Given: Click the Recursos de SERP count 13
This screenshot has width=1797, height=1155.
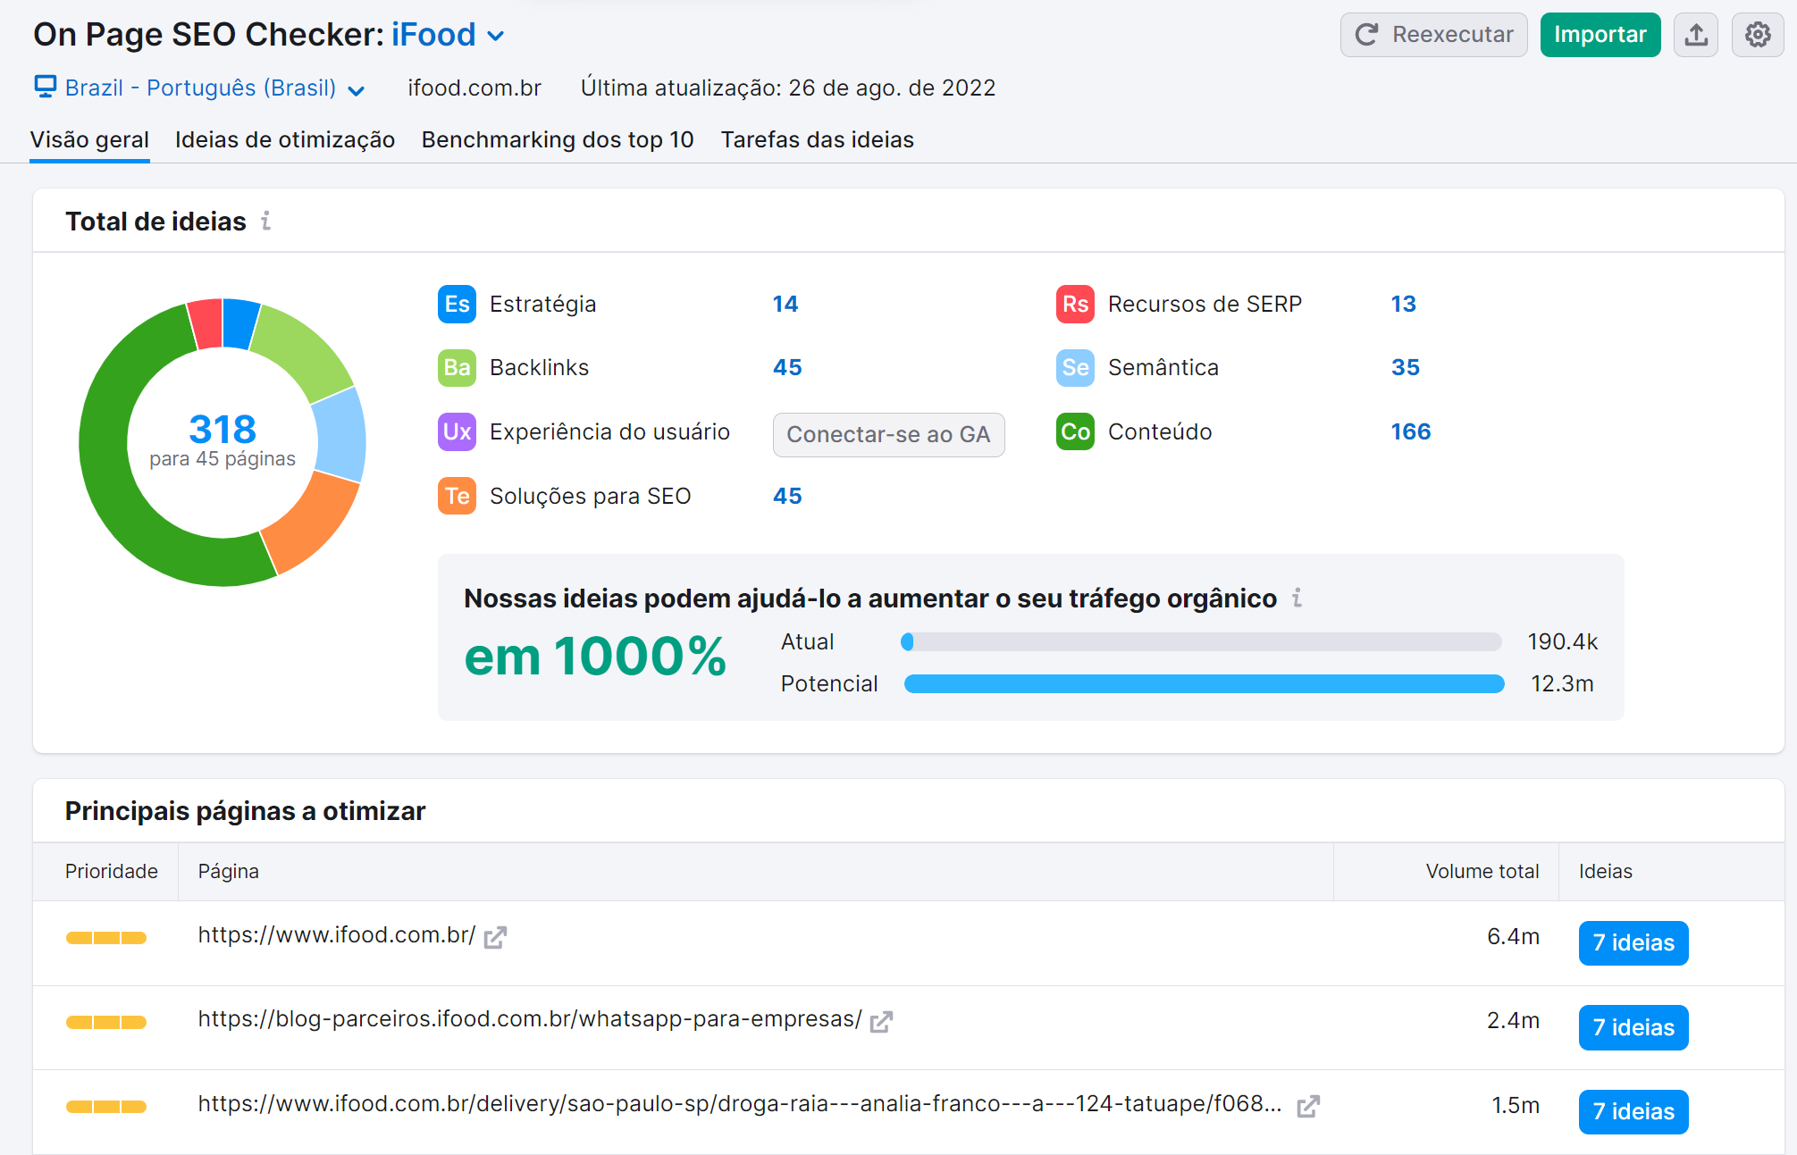Looking at the screenshot, I should pos(1403,304).
